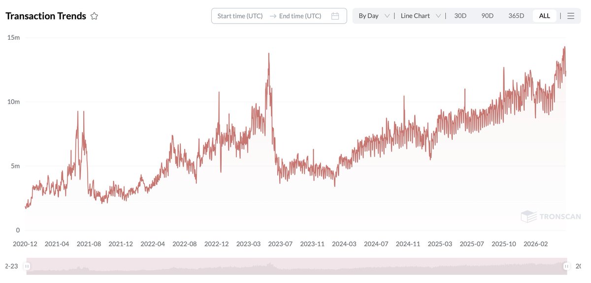Viewport: 591px width, 283px height.
Task: Click the Transaction Trends title
Action: click(x=46, y=16)
